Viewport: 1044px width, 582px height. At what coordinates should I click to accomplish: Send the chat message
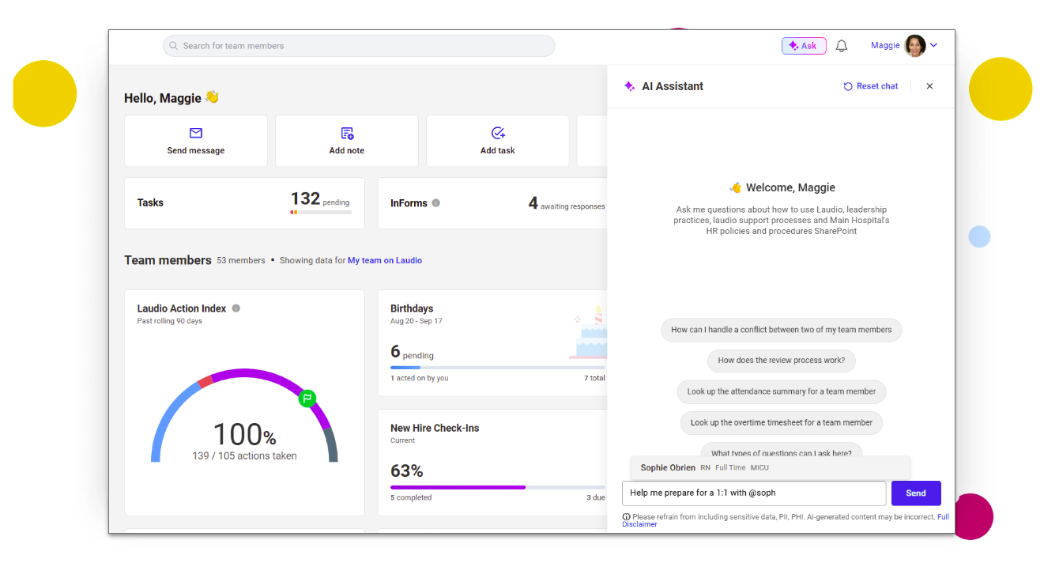click(x=916, y=493)
